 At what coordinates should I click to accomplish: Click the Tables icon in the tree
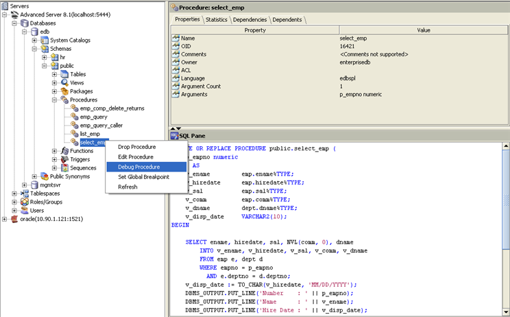point(64,74)
